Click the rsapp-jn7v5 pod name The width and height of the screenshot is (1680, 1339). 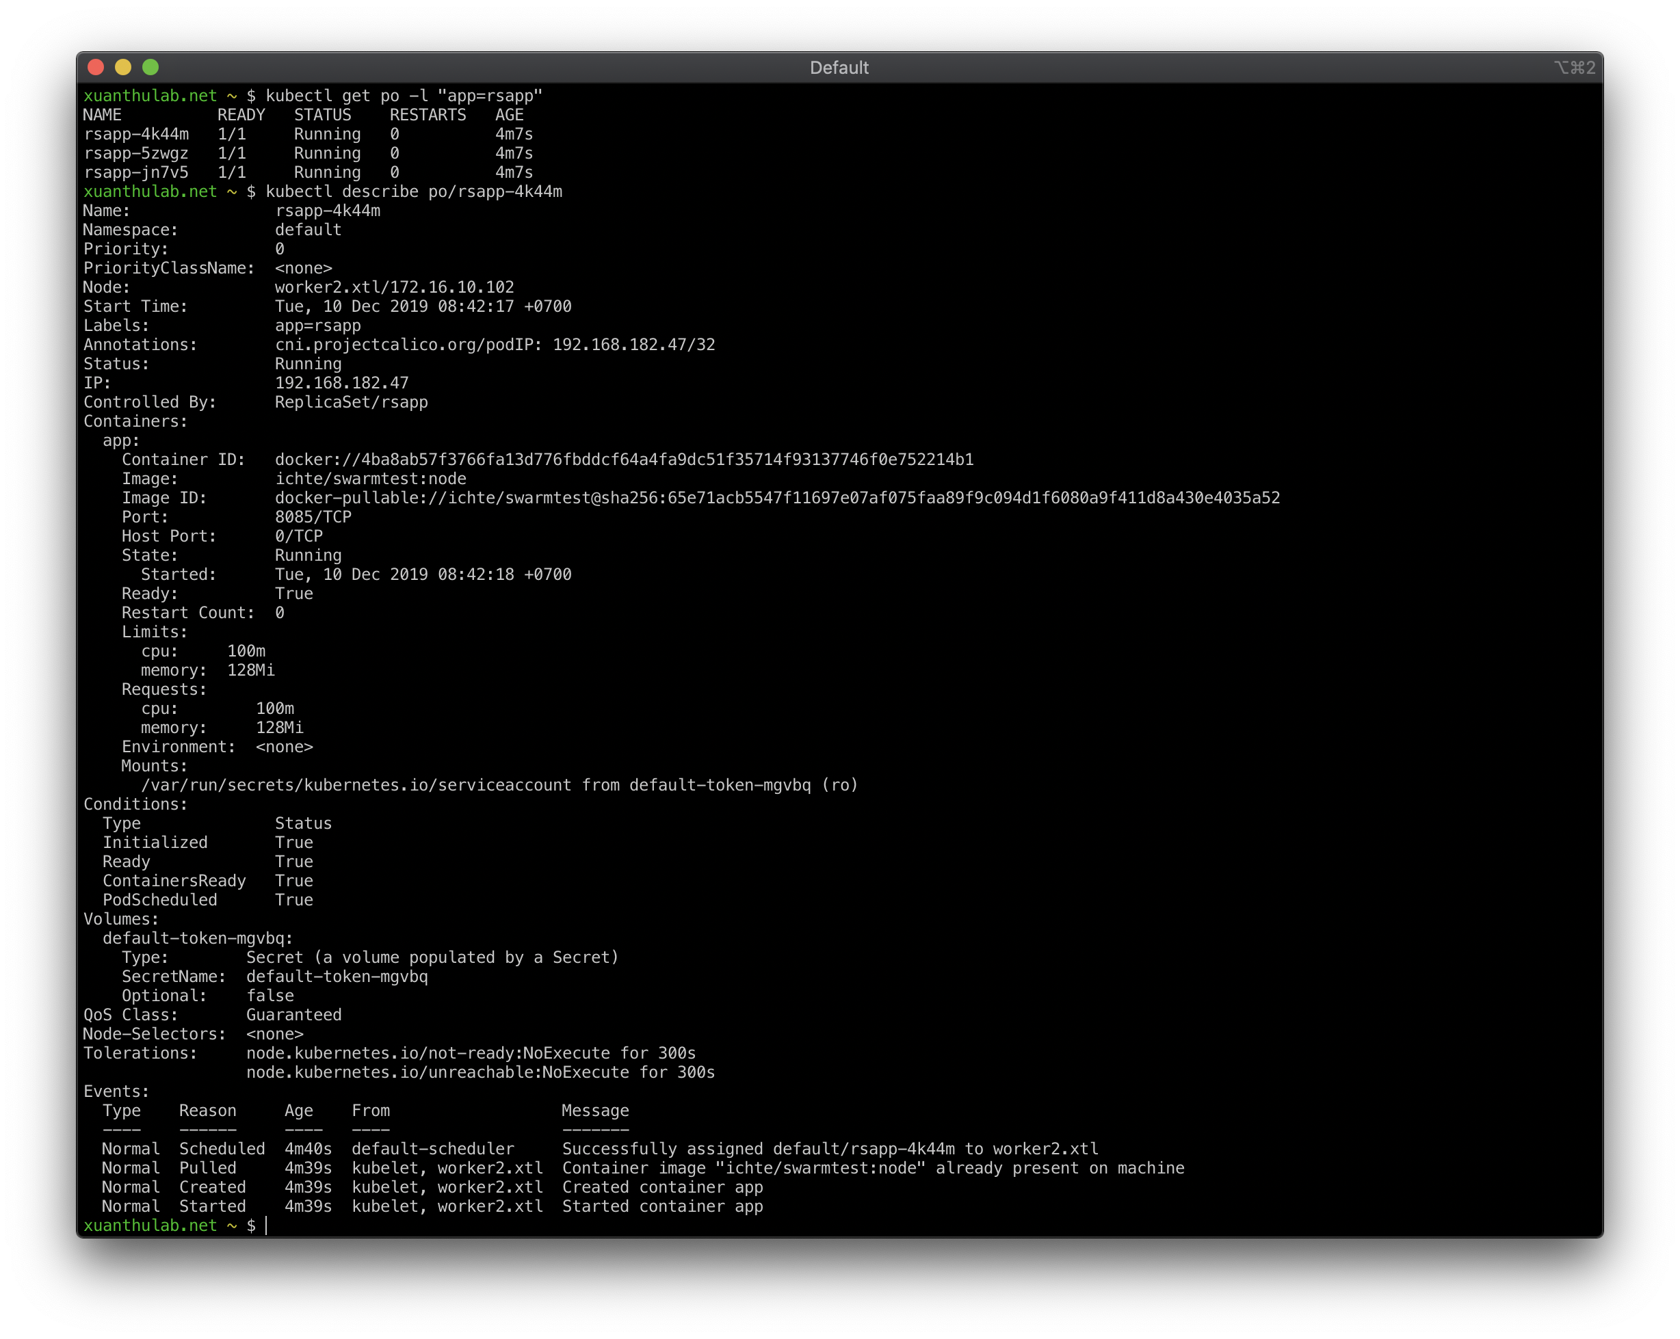(135, 172)
